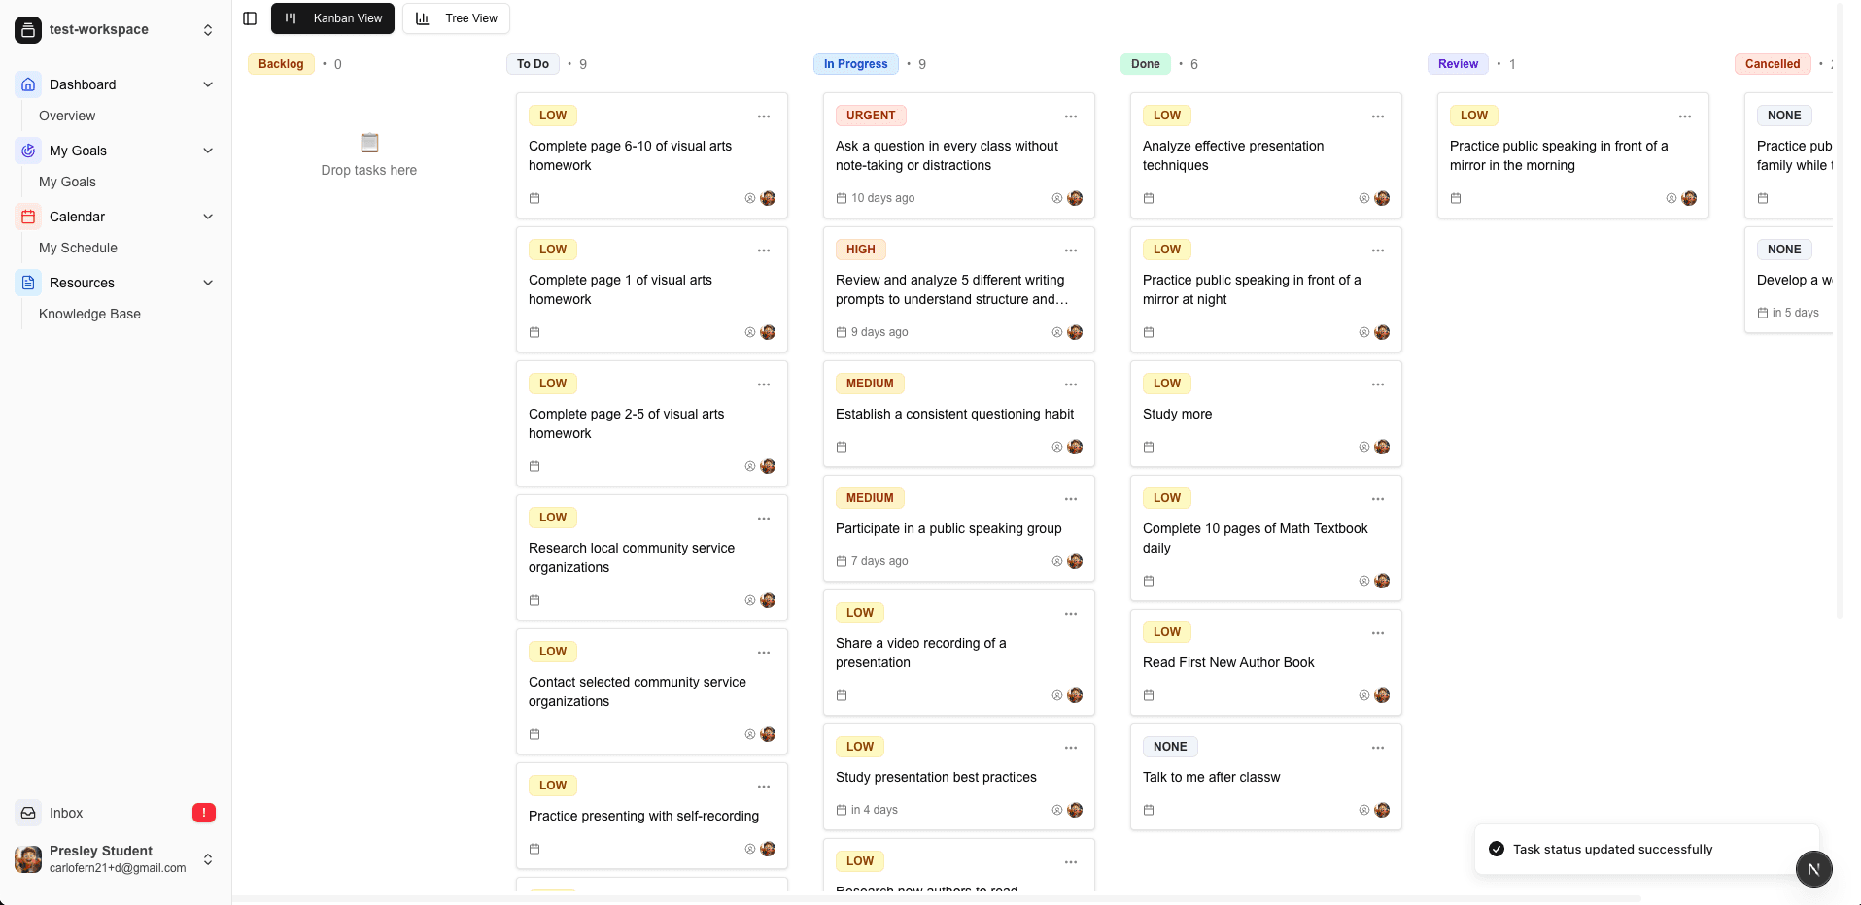This screenshot has width=1861, height=905.
Task: Click the My Goals target icon
Action: click(x=28, y=151)
